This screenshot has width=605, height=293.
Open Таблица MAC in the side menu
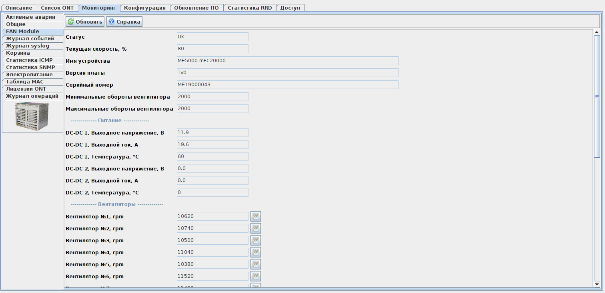point(33,82)
